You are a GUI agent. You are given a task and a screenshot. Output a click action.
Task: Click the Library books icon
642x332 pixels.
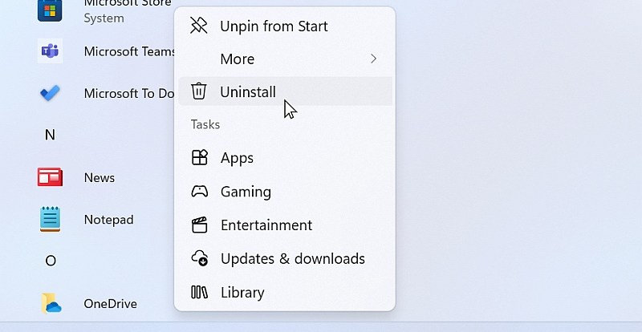click(x=199, y=292)
